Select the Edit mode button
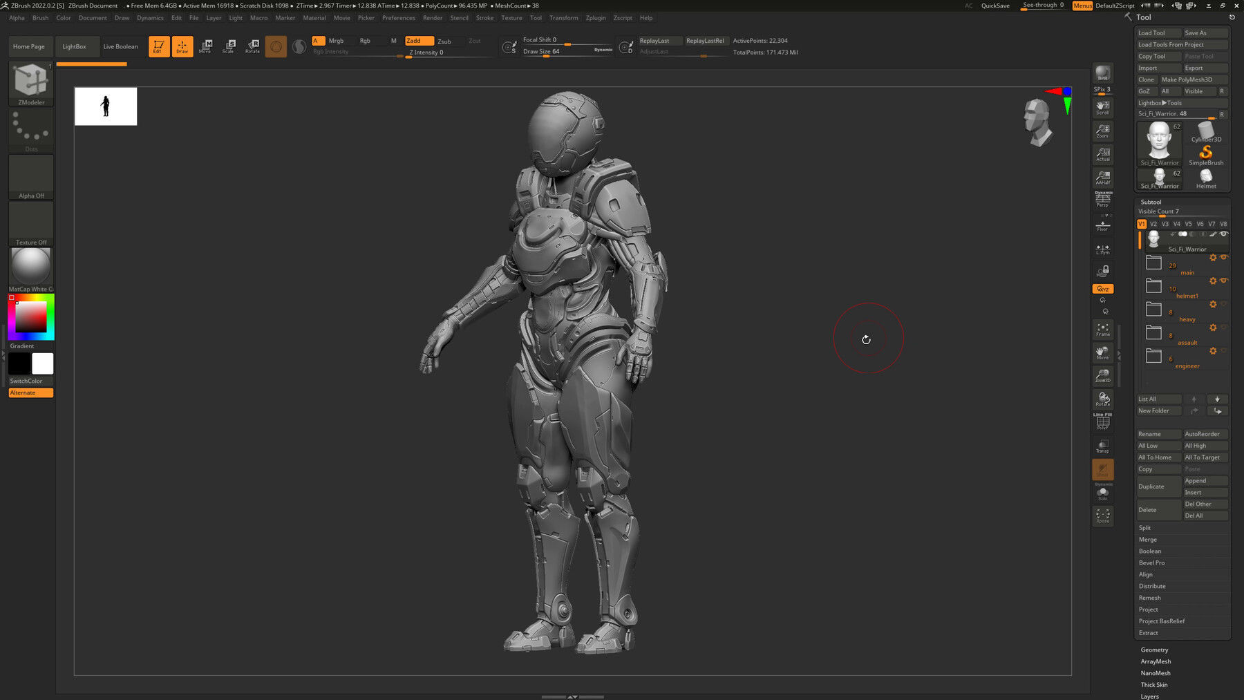The image size is (1244, 700). click(159, 46)
